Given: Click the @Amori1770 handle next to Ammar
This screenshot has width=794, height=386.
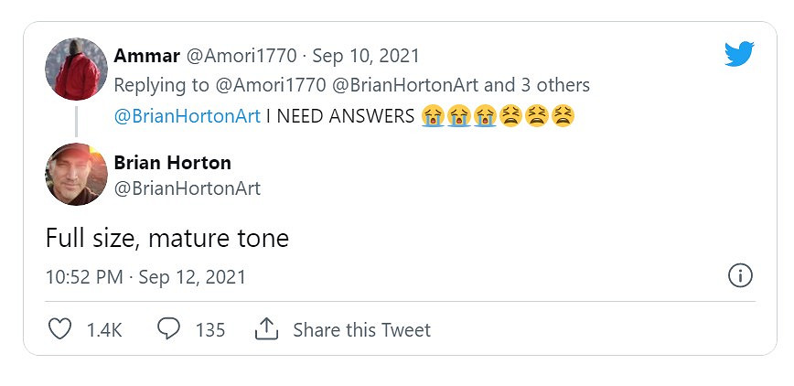Looking at the screenshot, I should click(x=241, y=56).
